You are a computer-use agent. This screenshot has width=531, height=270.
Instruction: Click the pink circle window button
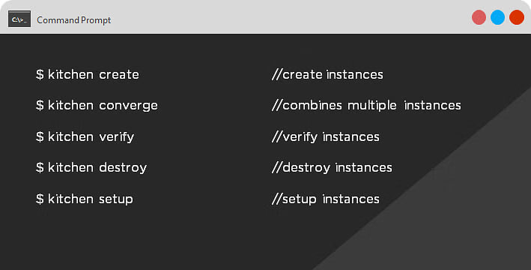[x=479, y=18]
